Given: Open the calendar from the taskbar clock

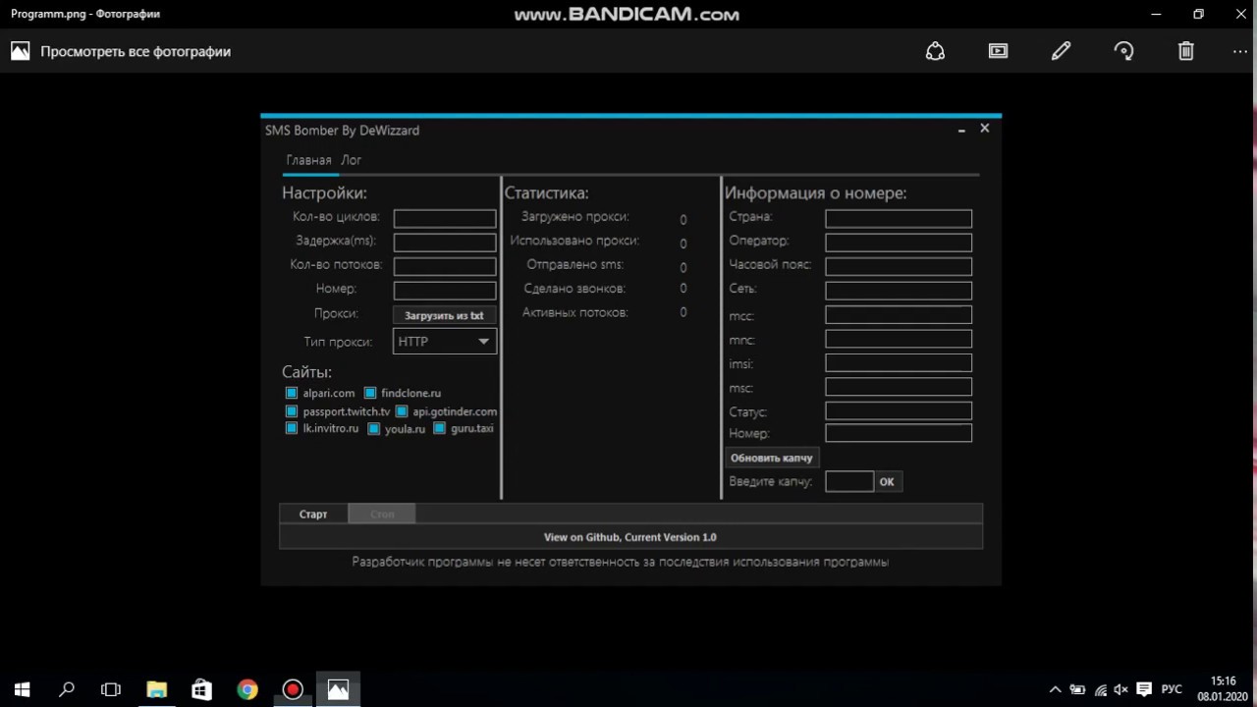Looking at the screenshot, I should [x=1224, y=688].
